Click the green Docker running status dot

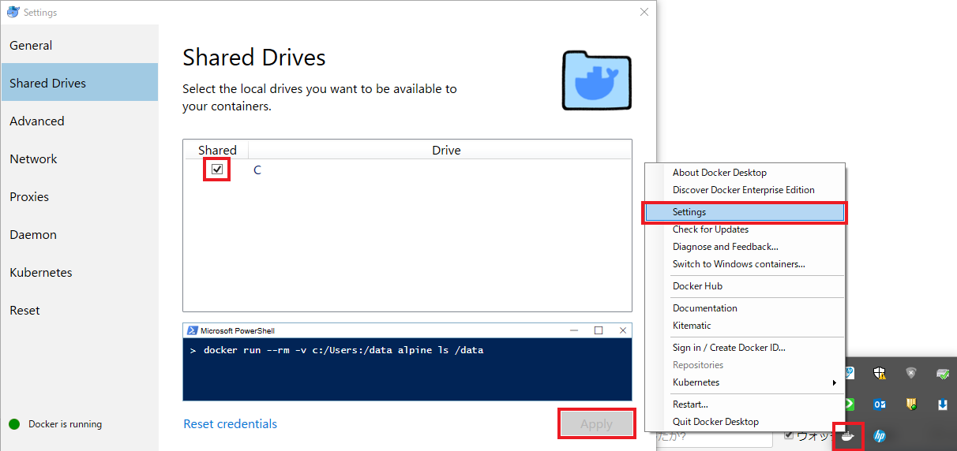click(14, 424)
